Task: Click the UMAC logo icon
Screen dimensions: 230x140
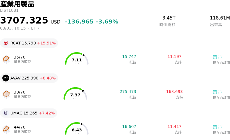Action: point(6,113)
